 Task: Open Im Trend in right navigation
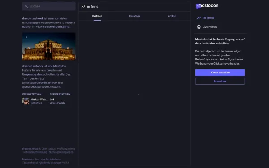tap(205, 18)
